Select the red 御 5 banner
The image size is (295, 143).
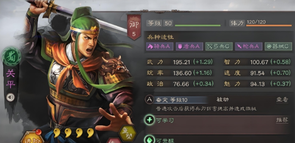click(x=134, y=26)
